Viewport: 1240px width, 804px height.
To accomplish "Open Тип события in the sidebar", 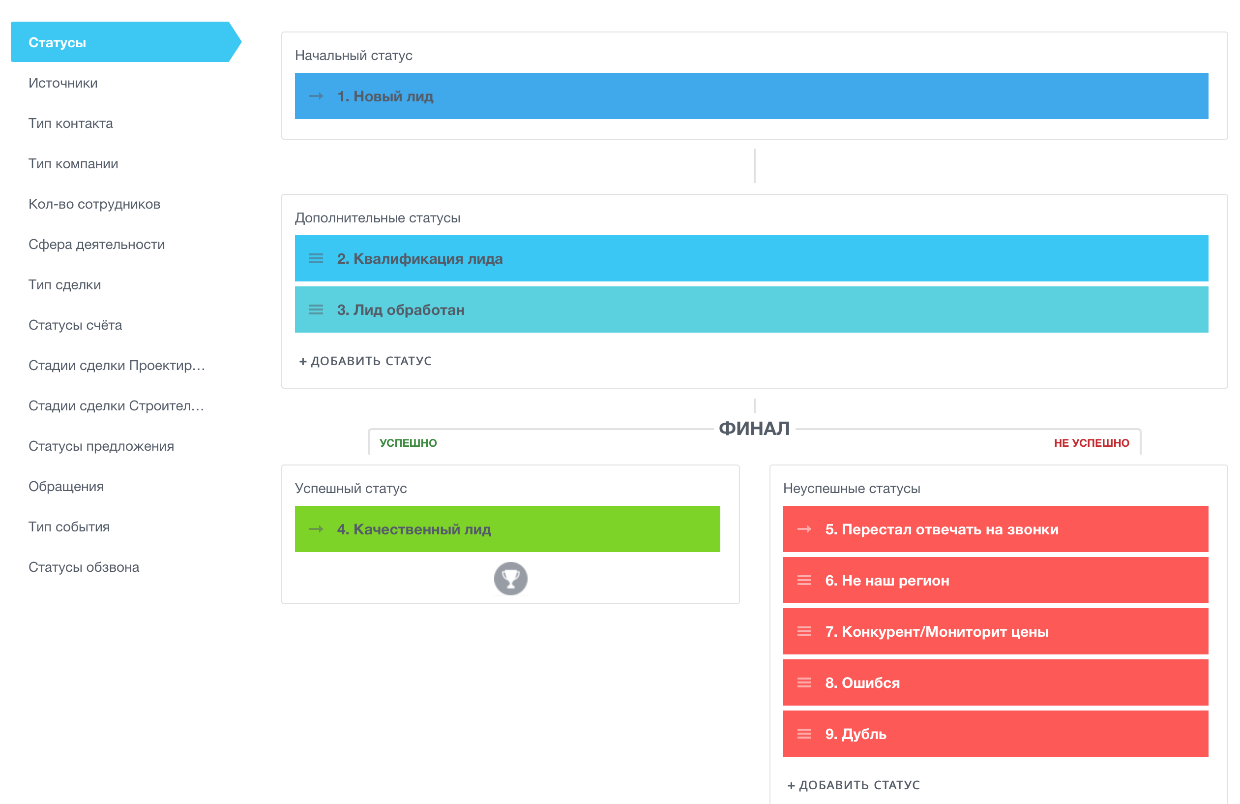I will point(69,527).
